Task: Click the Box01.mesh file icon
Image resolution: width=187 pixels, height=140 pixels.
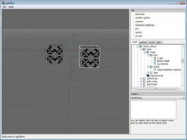Action: pyautogui.click(x=155, y=61)
